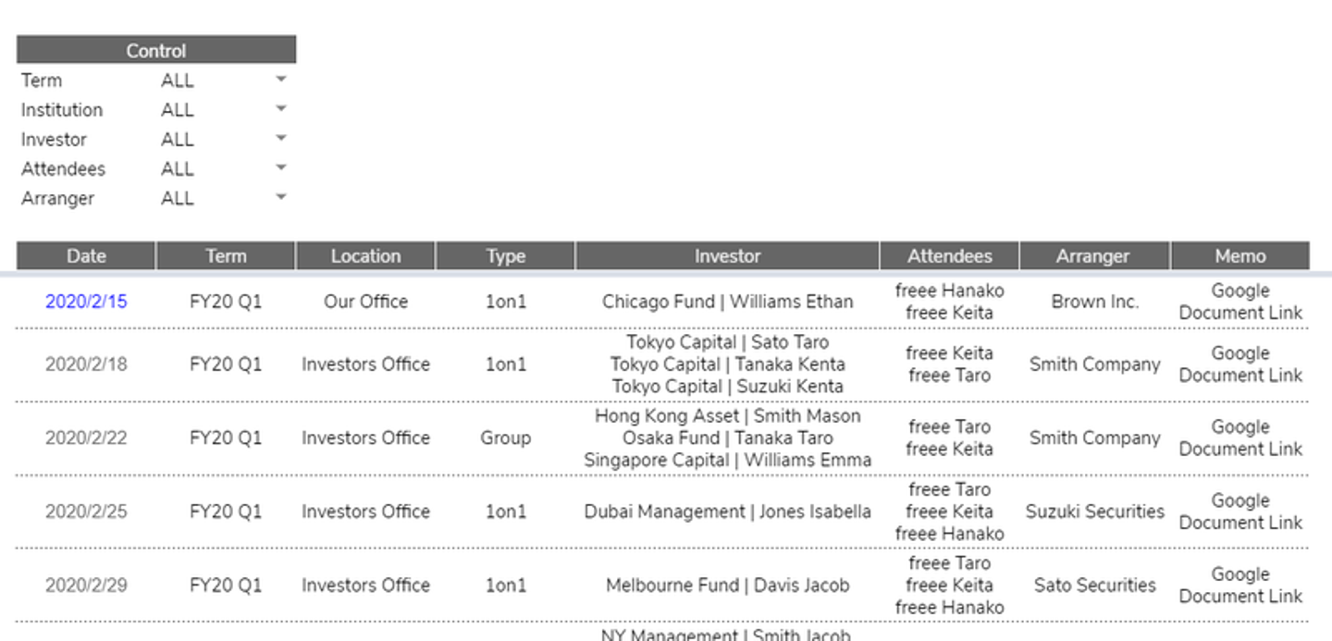This screenshot has width=1332, height=641.
Task: Open the Arranger filter dropdown
Action: [x=281, y=198]
